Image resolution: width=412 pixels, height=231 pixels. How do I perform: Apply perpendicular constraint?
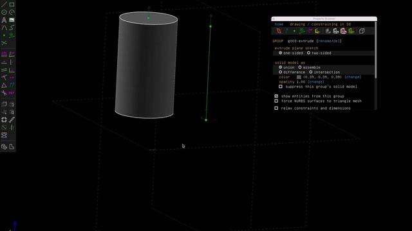(12, 70)
